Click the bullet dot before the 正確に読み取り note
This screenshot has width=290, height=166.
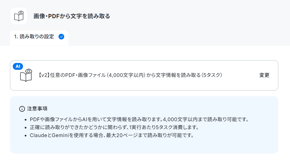tap(26, 128)
